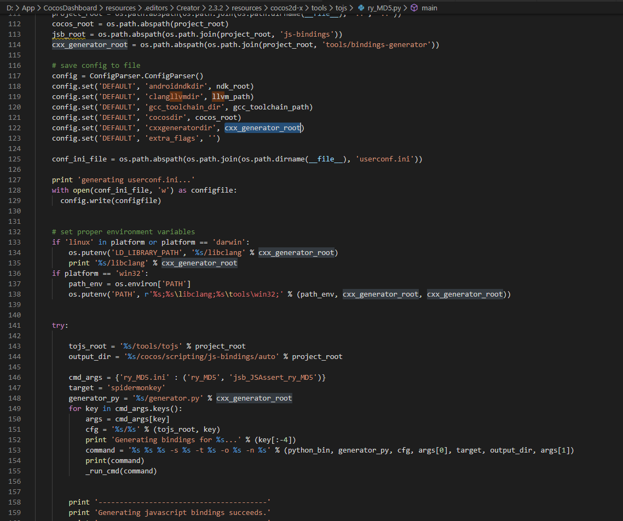Click the main symbol cube icon
The width and height of the screenshot is (623, 521).
click(414, 8)
